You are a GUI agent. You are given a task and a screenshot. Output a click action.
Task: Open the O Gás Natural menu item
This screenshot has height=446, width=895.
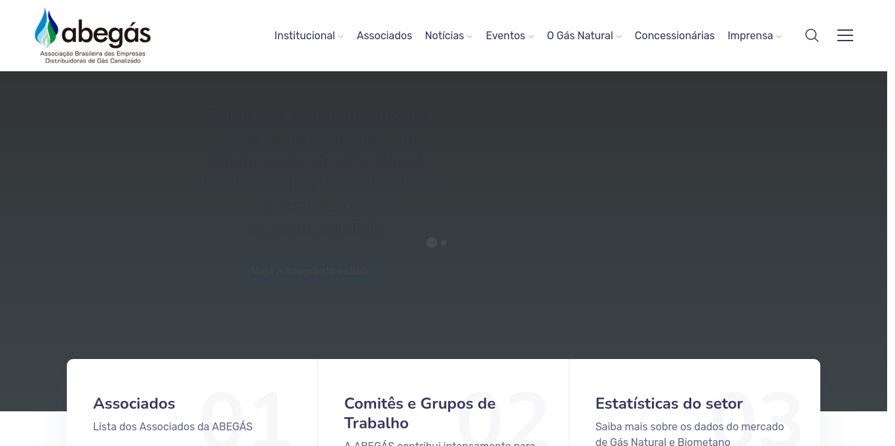580,35
